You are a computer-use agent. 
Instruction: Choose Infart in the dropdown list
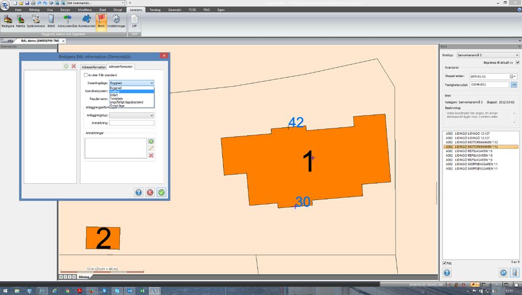coord(132,95)
